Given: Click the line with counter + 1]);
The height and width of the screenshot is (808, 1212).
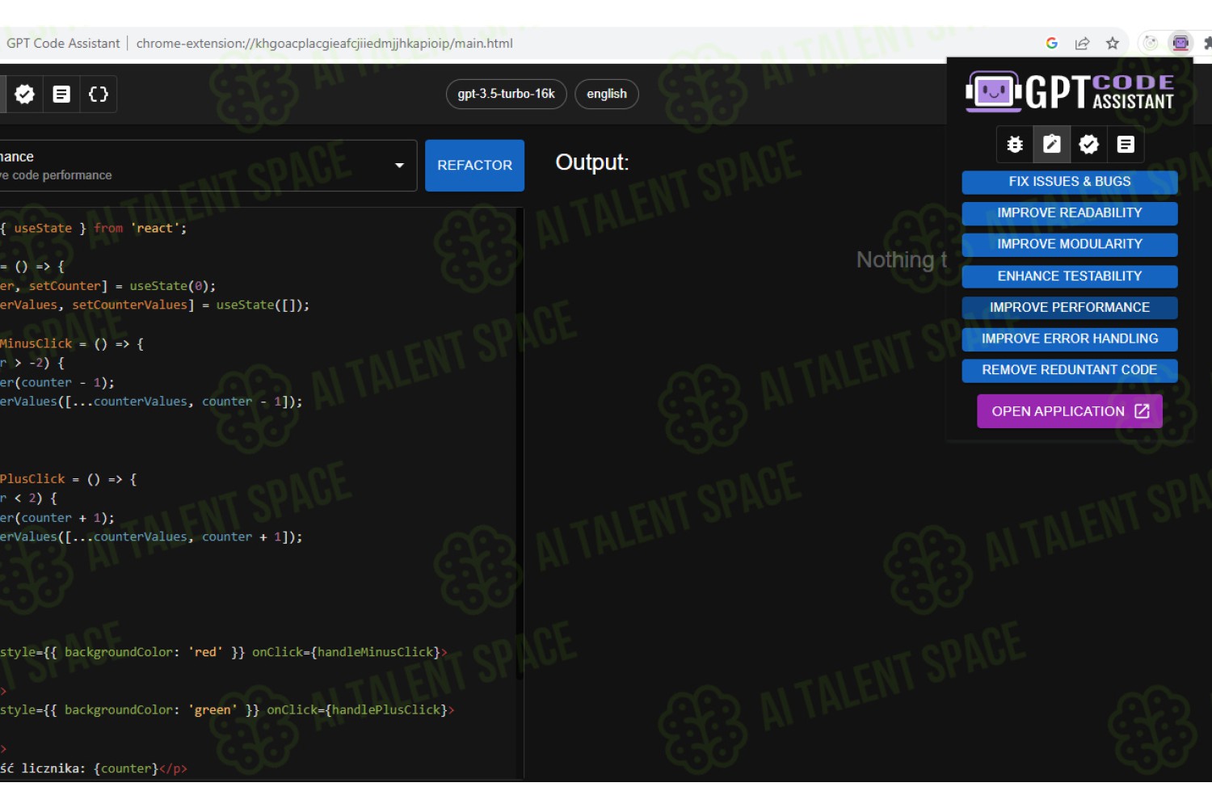Looking at the screenshot, I should pyautogui.click(x=152, y=537).
